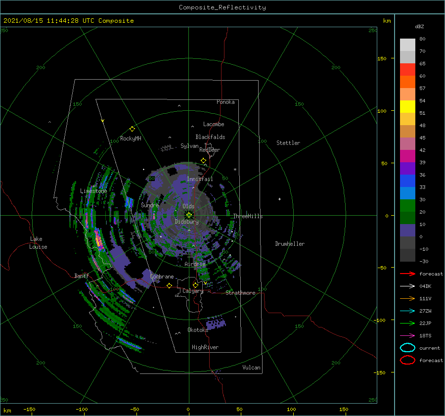Click the Innisfail town label
This screenshot has width=445, height=416.
click(x=200, y=179)
